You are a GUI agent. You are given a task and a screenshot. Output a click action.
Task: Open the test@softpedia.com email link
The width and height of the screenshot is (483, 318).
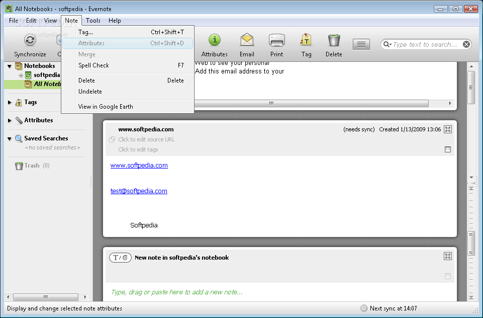point(139,191)
